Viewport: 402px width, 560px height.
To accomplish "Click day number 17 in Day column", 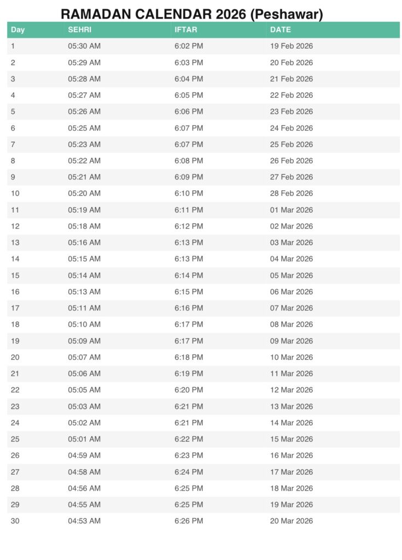I will (15, 308).
